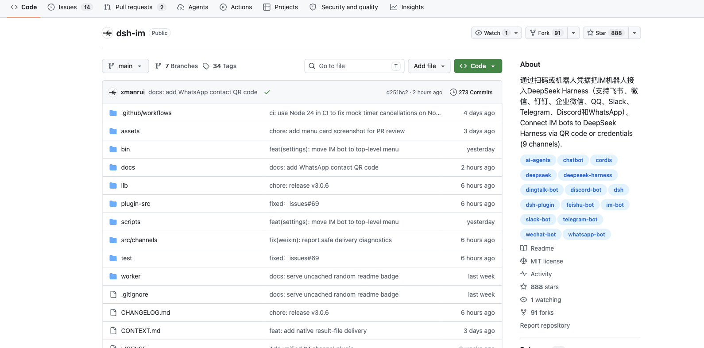Click the docs folder icon
Image resolution: width=704 pixels, height=348 pixels.
point(113,167)
